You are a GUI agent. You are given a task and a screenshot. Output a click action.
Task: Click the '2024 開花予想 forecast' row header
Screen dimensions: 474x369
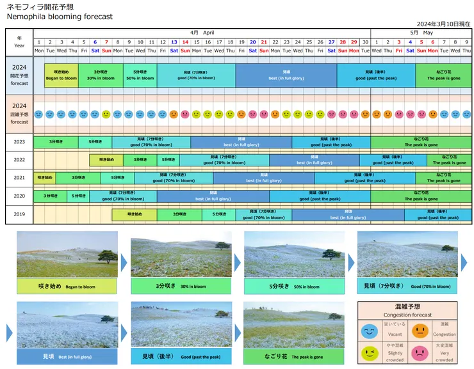pyautogui.click(x=19, y=75)
